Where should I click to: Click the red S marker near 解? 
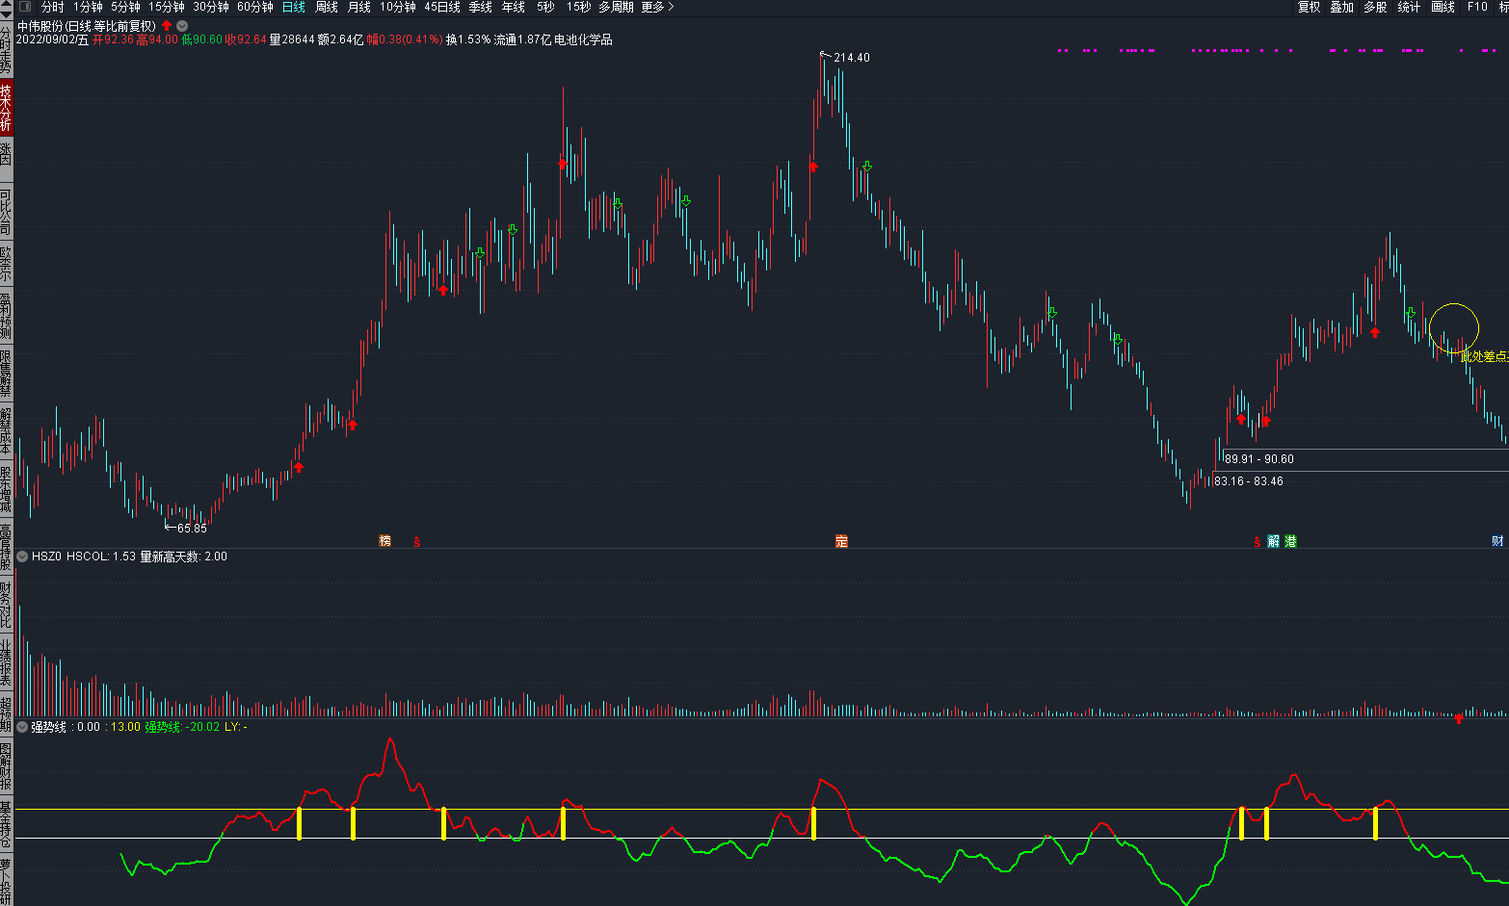(x=1257, y=542)
